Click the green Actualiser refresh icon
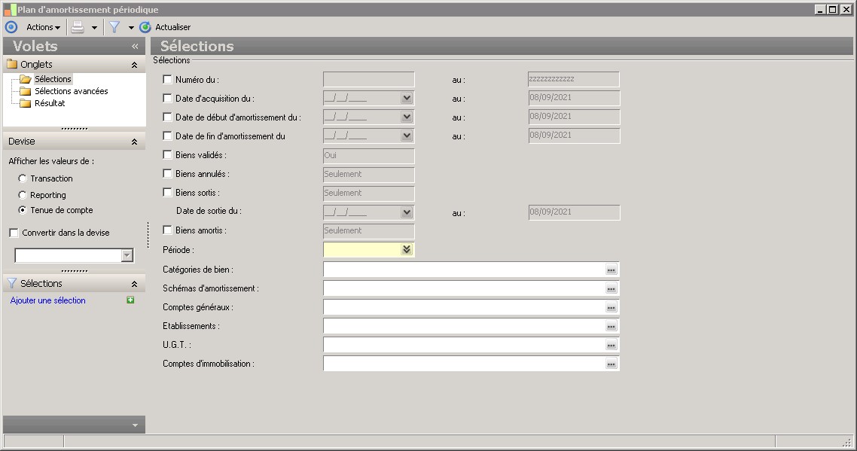The image size is (857, 451). pos(145,27)
